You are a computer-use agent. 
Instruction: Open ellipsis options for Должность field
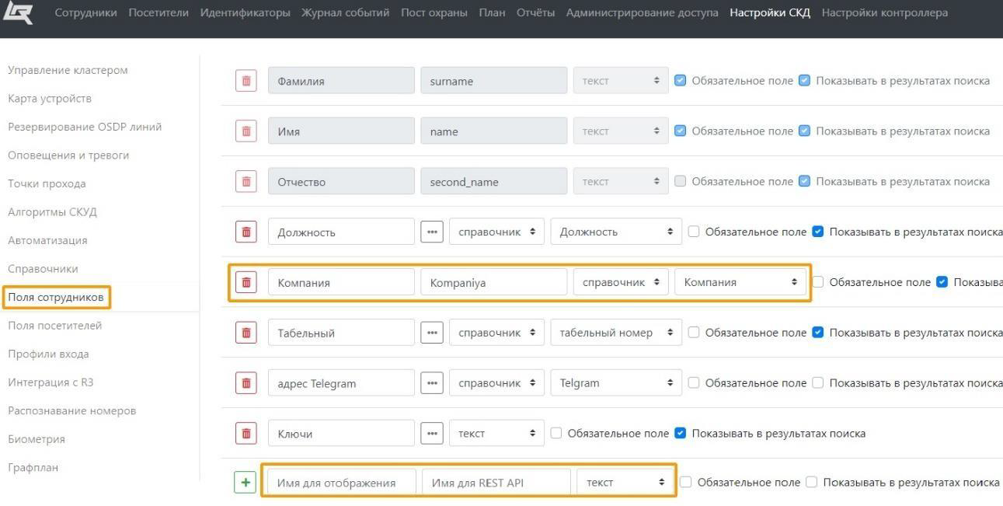432,232
